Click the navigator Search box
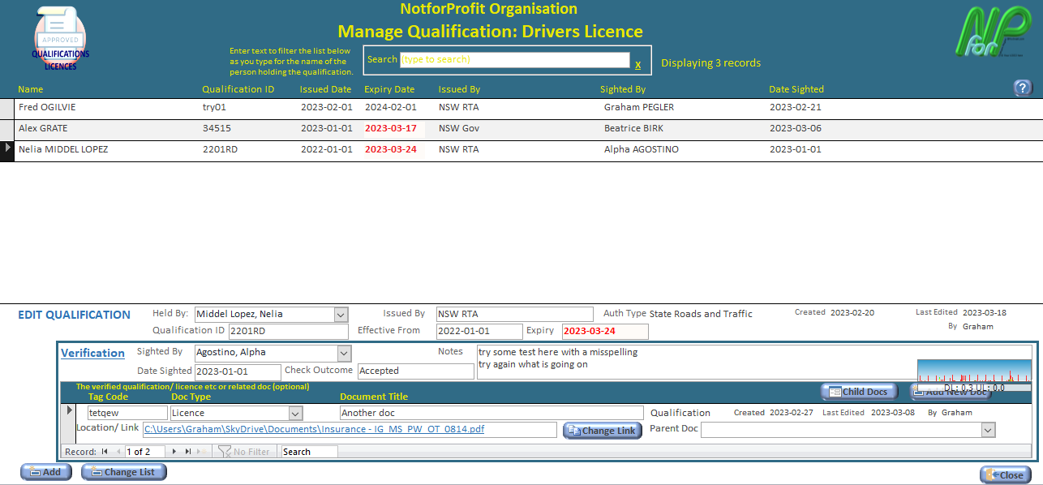Viewport: 1043px width, 485px height. click(x=309, y=452)
